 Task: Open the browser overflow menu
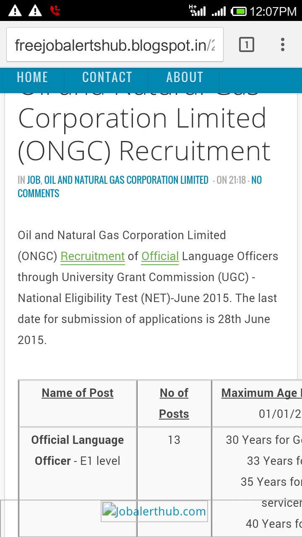[282, 44]
